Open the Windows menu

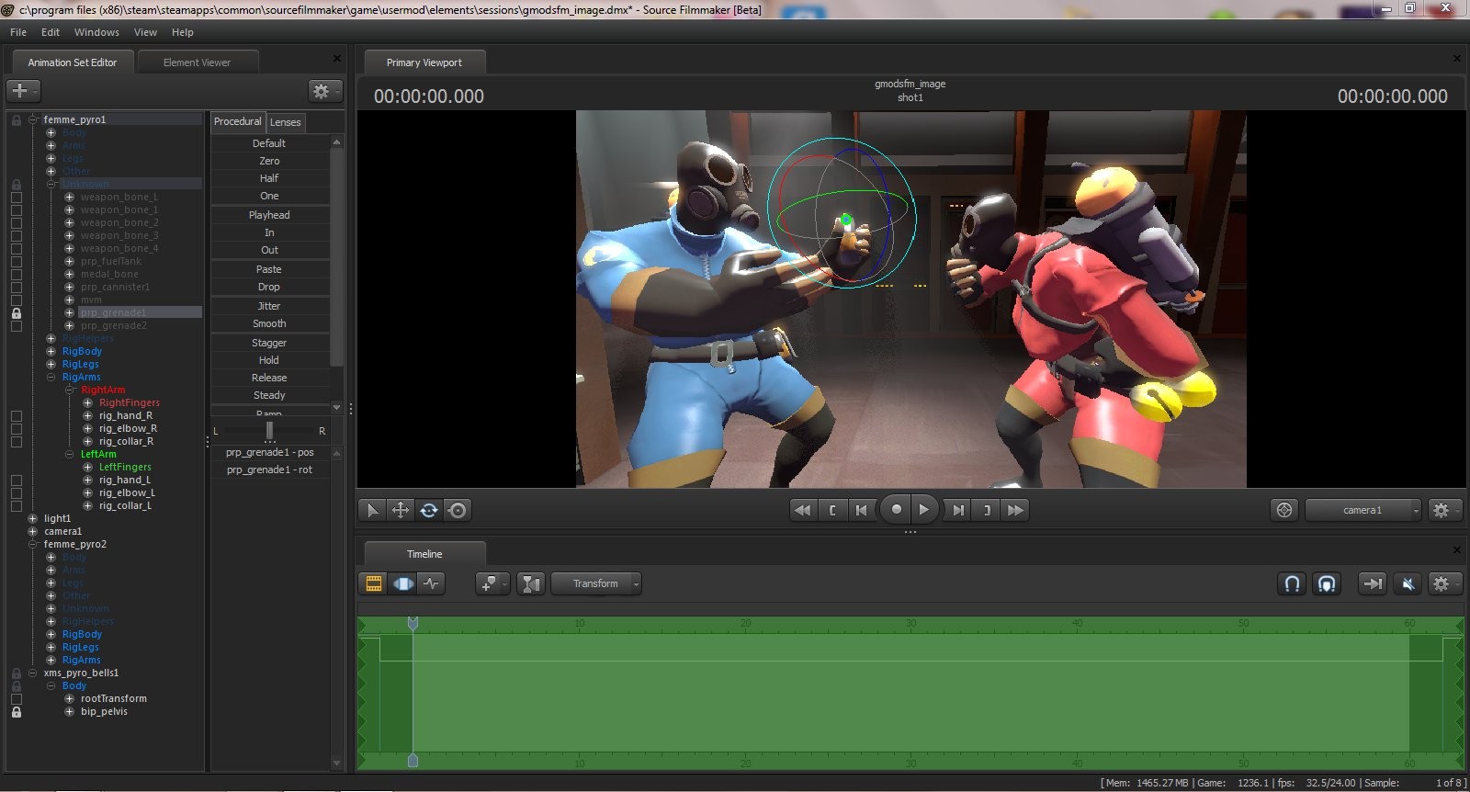point(96,32)
